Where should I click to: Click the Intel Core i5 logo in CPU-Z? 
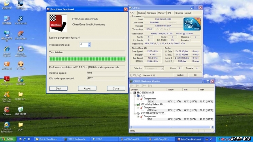pos(192,24)
